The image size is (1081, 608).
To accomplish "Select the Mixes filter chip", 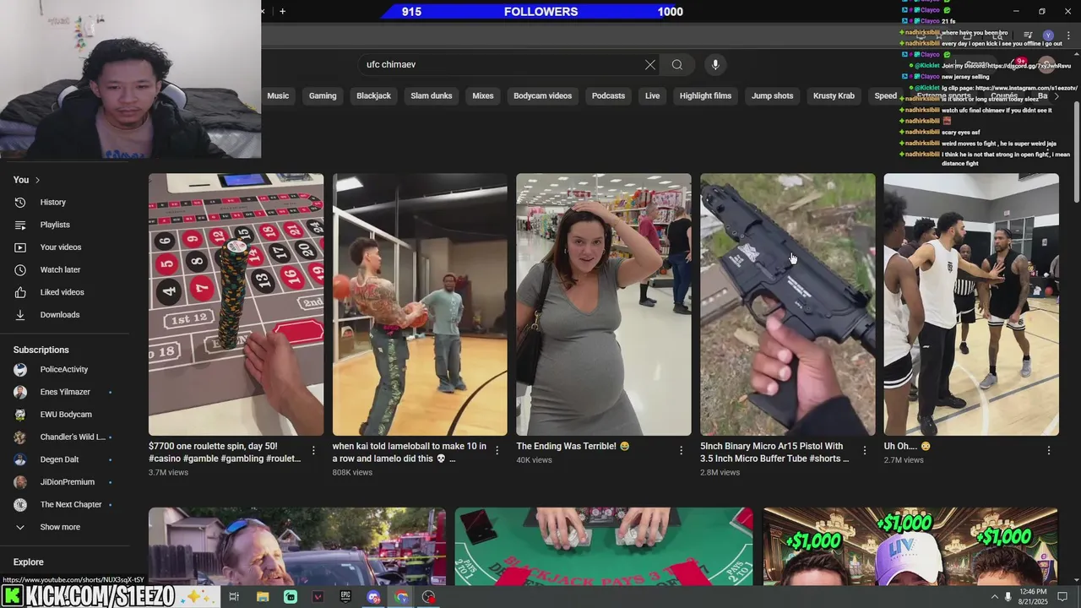I will [483, 96].
